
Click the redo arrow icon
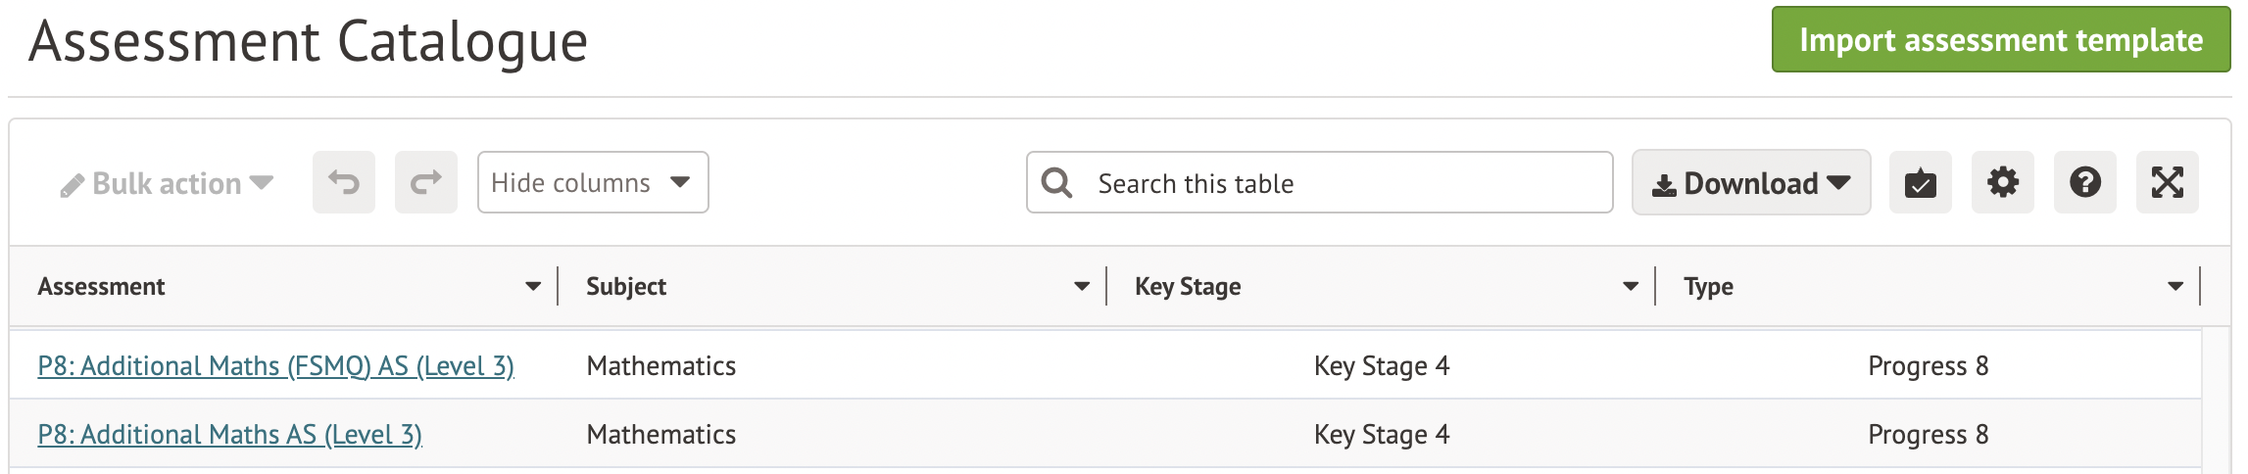pyautogui.click(x=426, y=182)
